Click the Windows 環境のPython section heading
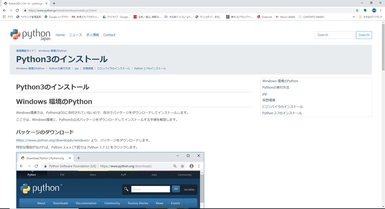This screenshot has width=385, height=209. point(54,101)
